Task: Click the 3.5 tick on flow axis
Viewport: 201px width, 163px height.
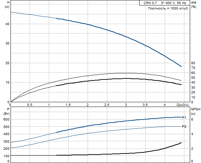Action: pos(145,105)
